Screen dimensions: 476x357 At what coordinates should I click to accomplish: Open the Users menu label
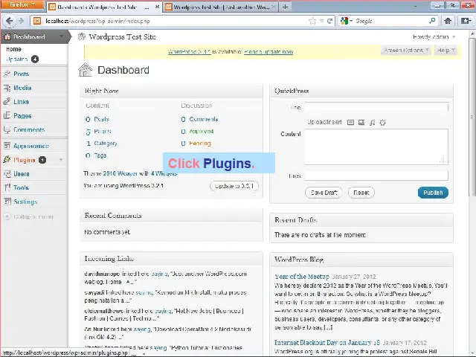click(x=22, y=174)
